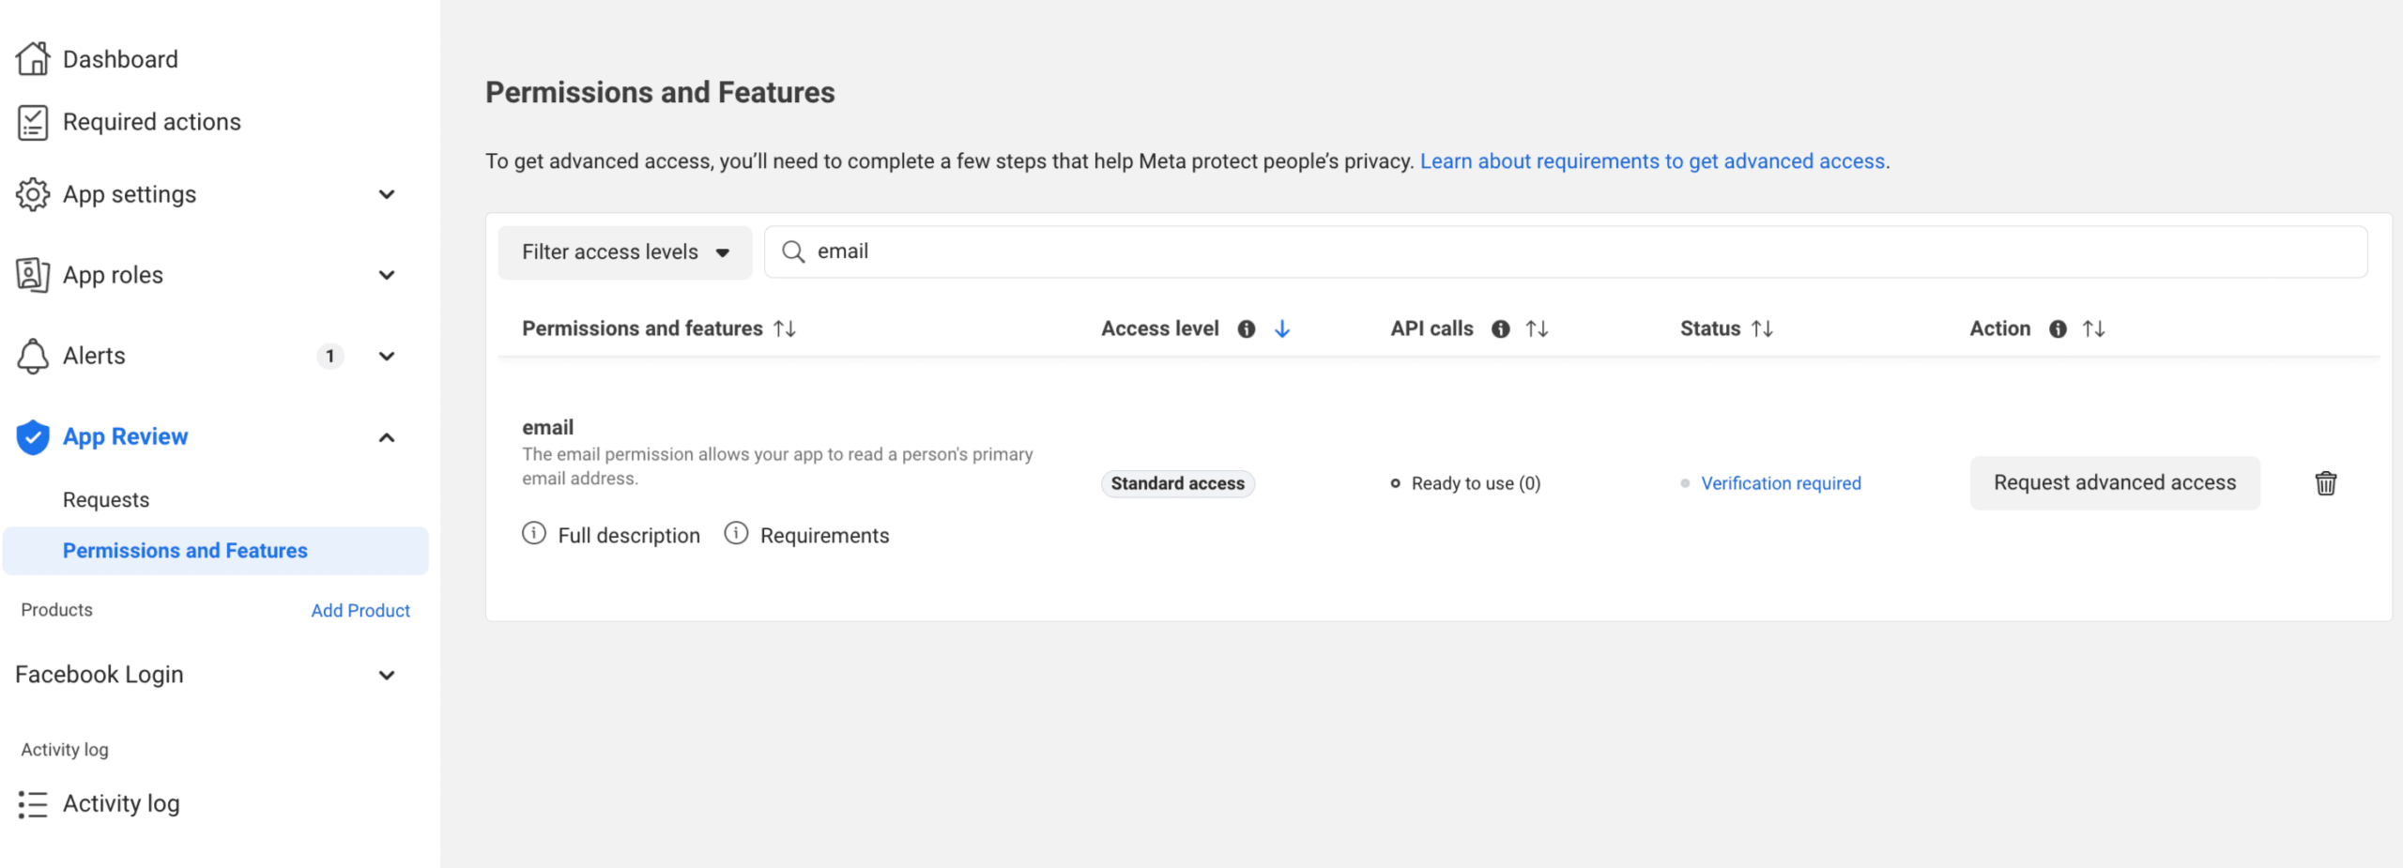
Task: Open the Requests page in sidebar
Action: (106, 500)
